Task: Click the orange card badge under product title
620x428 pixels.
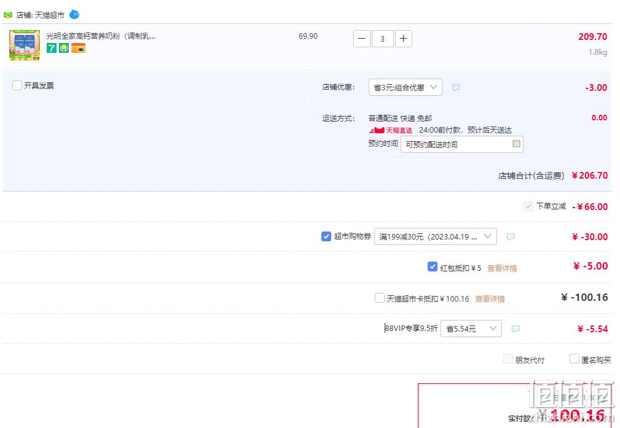Action: tap(78, 49)
